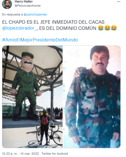Open the @juanchopemex reply-to profile
Screen dimensions: 126x157
[35, 15]
